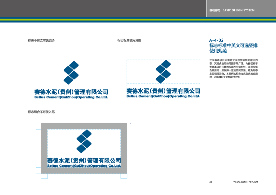Click English "Scitus Cement" line inside gray frame
The height and width of the screenshot is (195, 276).
[84, 166]
